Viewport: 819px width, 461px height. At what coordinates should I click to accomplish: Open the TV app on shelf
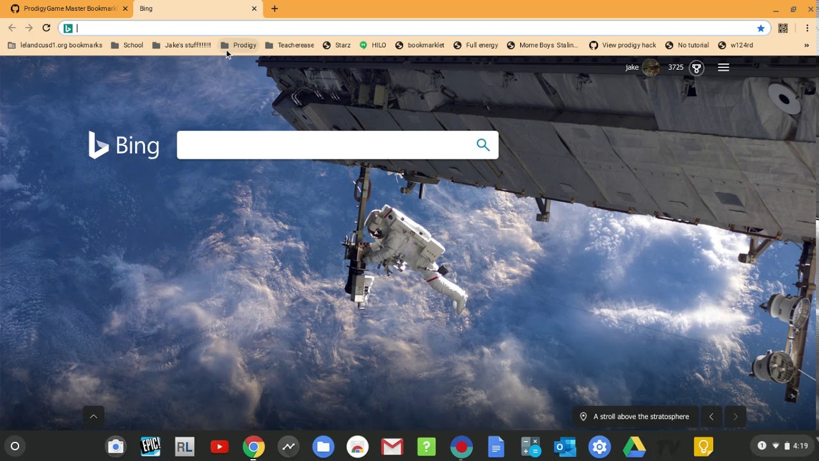(669, 446)
